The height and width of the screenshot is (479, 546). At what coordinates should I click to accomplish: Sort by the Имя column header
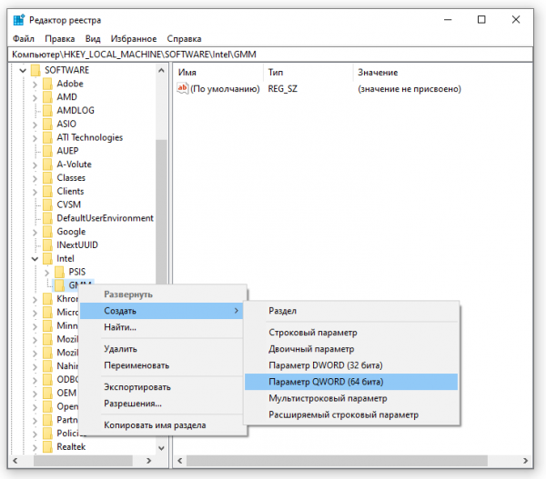coord(218,73)
